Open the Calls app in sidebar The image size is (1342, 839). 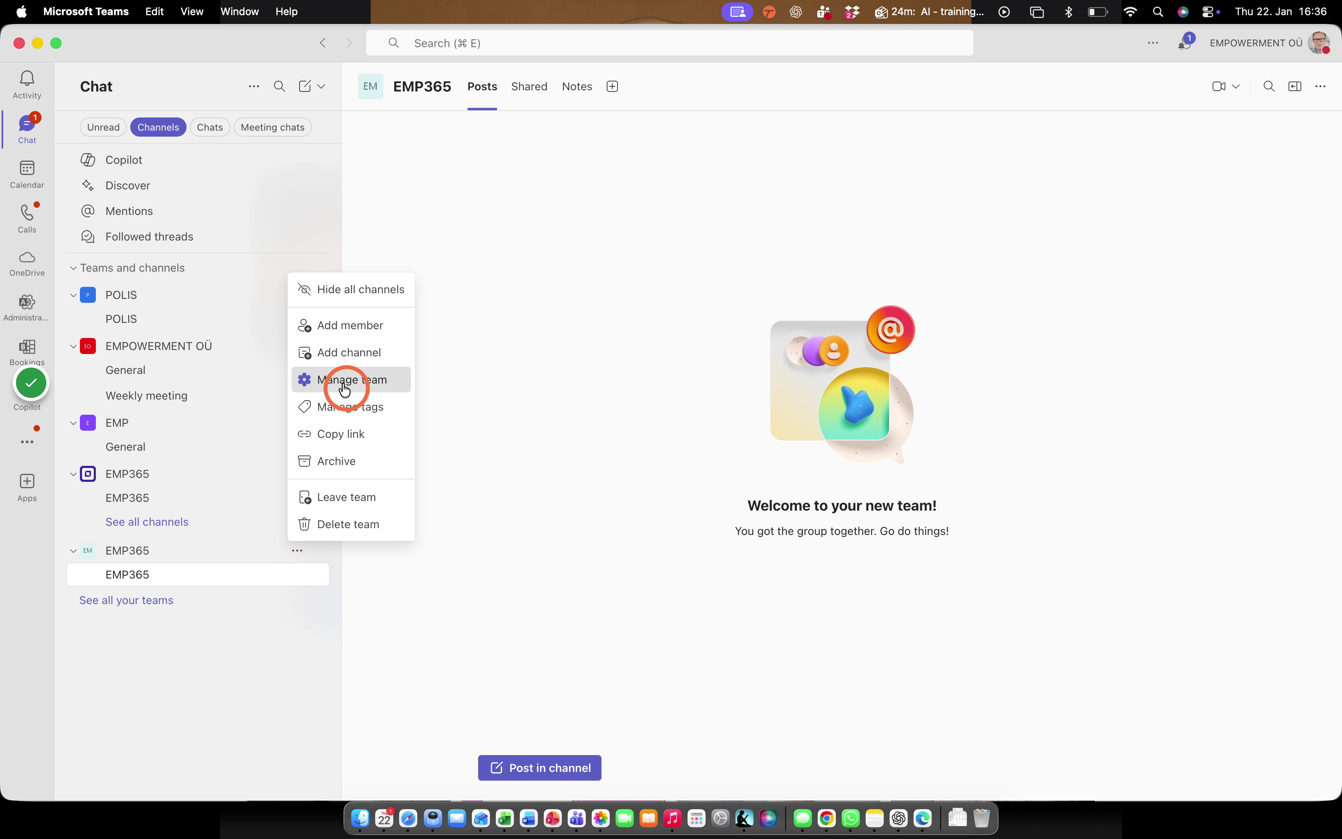click(x=27, y=219)
